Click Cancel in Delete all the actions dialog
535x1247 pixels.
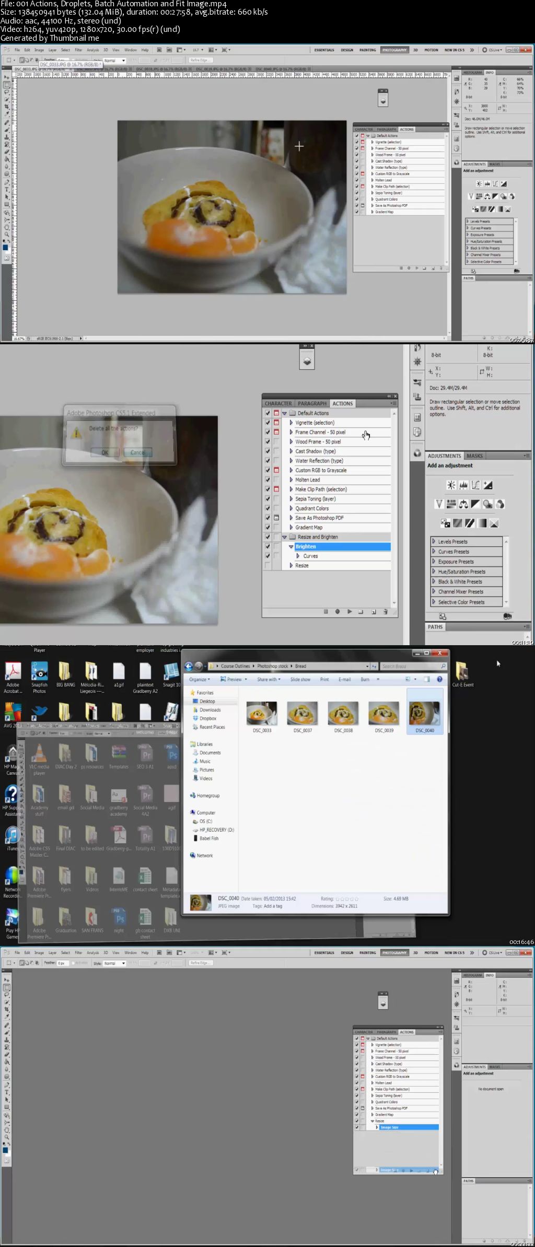coord(138,452)
